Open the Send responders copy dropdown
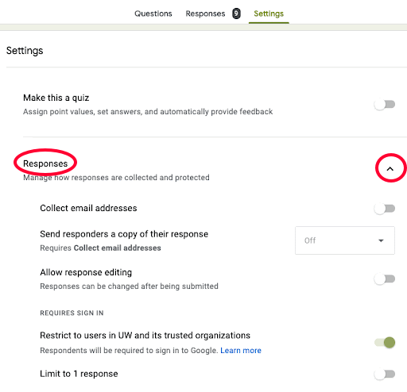 (345, 240)
